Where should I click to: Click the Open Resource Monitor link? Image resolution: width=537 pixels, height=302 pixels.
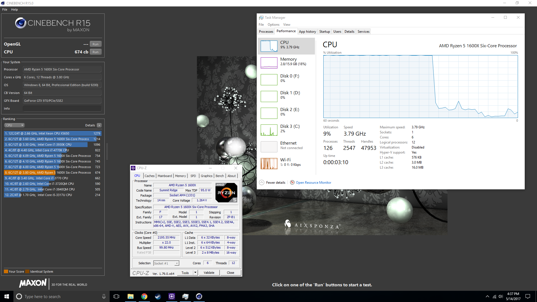(x=314, y=183)
